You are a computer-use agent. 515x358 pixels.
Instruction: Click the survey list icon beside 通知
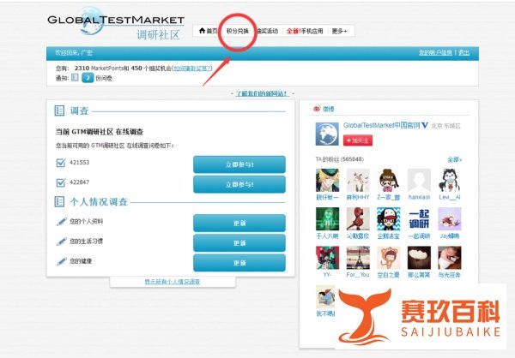[76, 78]
